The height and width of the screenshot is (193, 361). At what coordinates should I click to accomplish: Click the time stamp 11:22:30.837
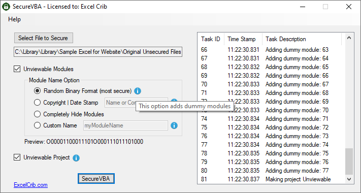click(x=243, y=179)
